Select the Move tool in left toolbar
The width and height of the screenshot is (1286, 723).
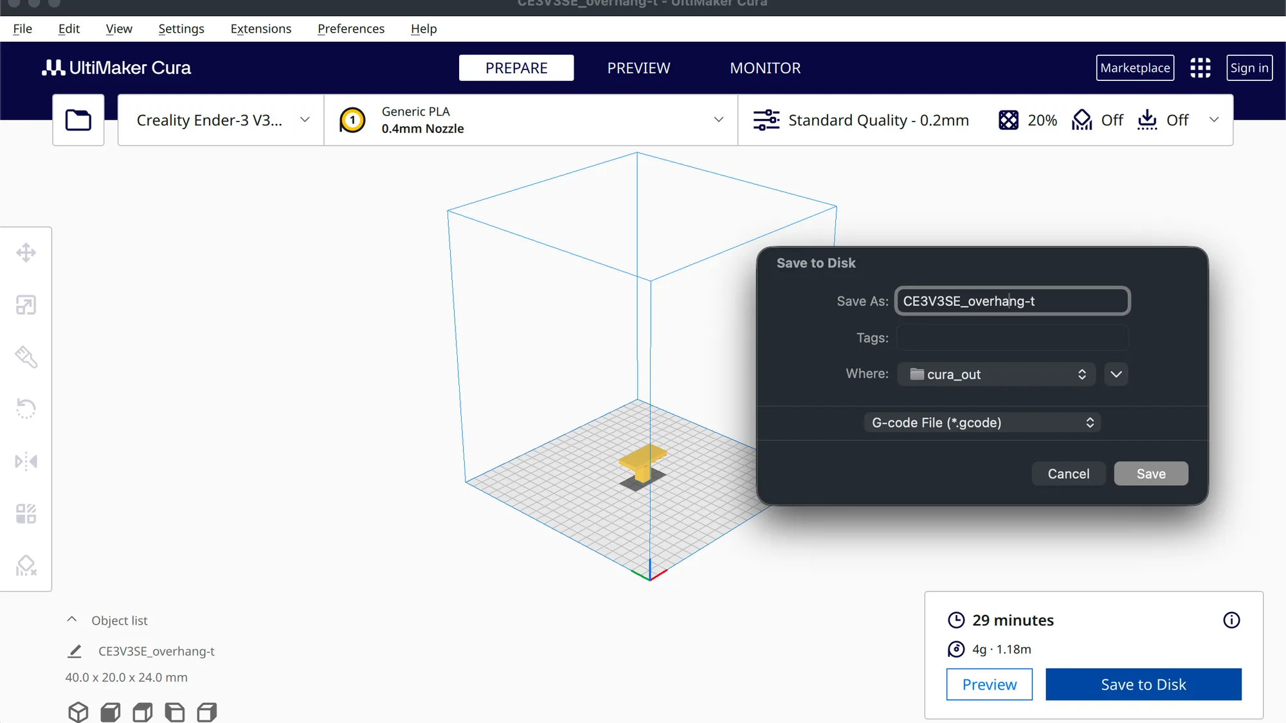26,253
